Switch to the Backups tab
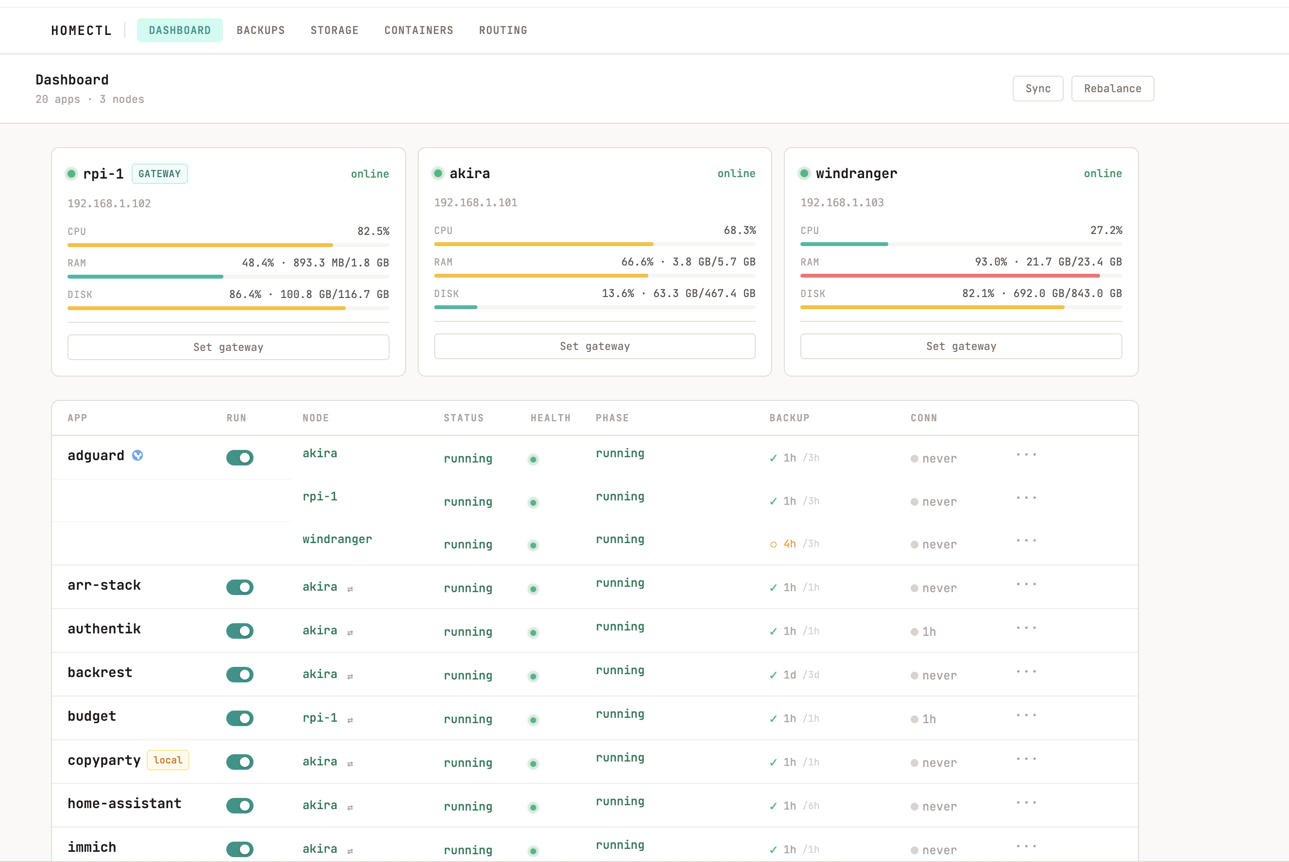This screenshot has width=1289, height=862. pos(261,30)
